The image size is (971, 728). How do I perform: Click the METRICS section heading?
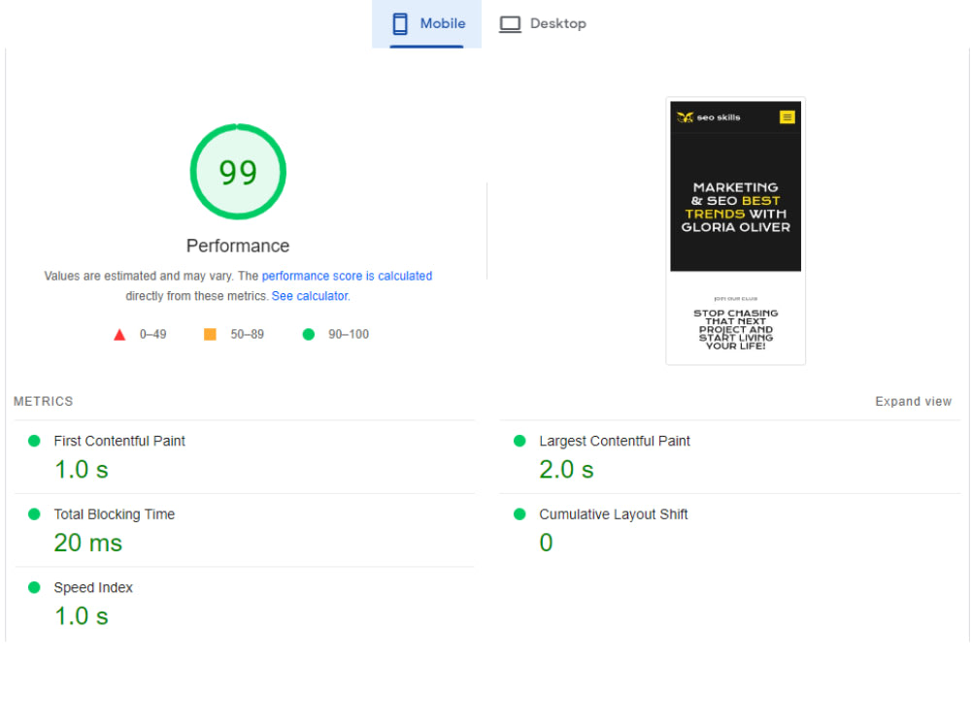[x=44, y=401]
